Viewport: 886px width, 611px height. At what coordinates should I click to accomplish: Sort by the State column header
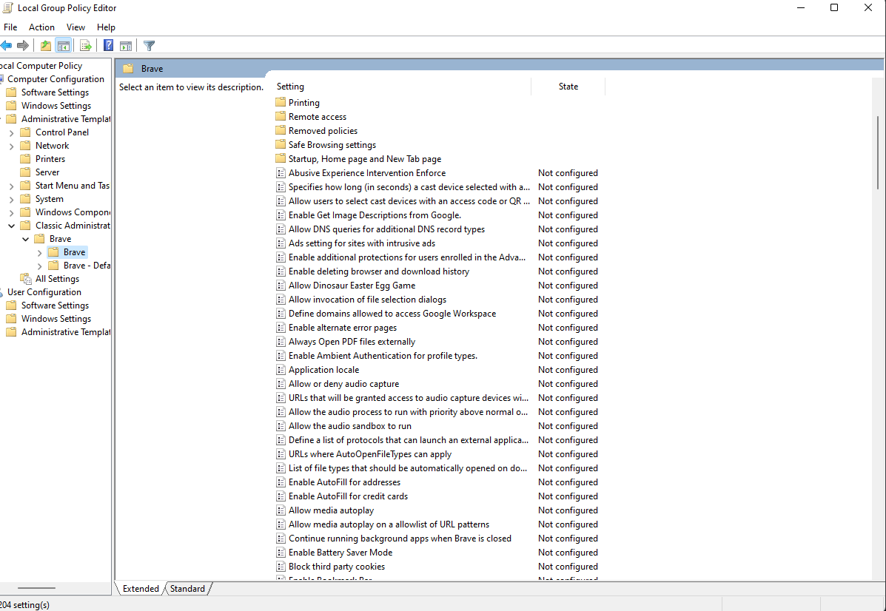568,87
